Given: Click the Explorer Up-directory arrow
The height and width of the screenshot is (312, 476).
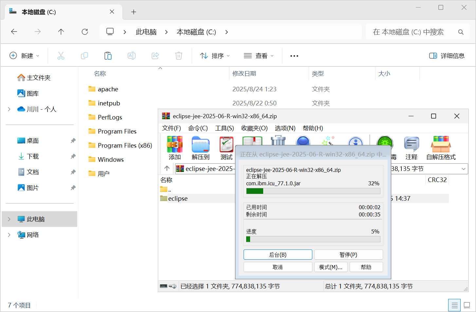Looking at the screenshot, I should click(x=61, y=32).
